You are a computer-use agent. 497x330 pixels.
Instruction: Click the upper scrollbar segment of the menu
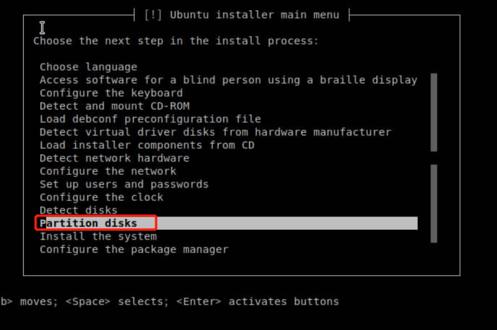434,112
